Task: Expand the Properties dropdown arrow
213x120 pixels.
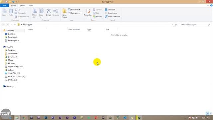Action: coord(88,17)
